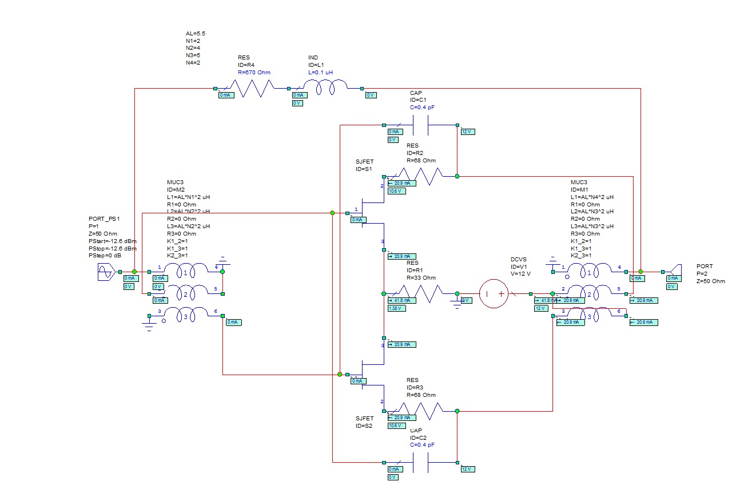Click the R2 resistor symbol
The width and height of the screenshot is (736, 493).
pos(421,176)
